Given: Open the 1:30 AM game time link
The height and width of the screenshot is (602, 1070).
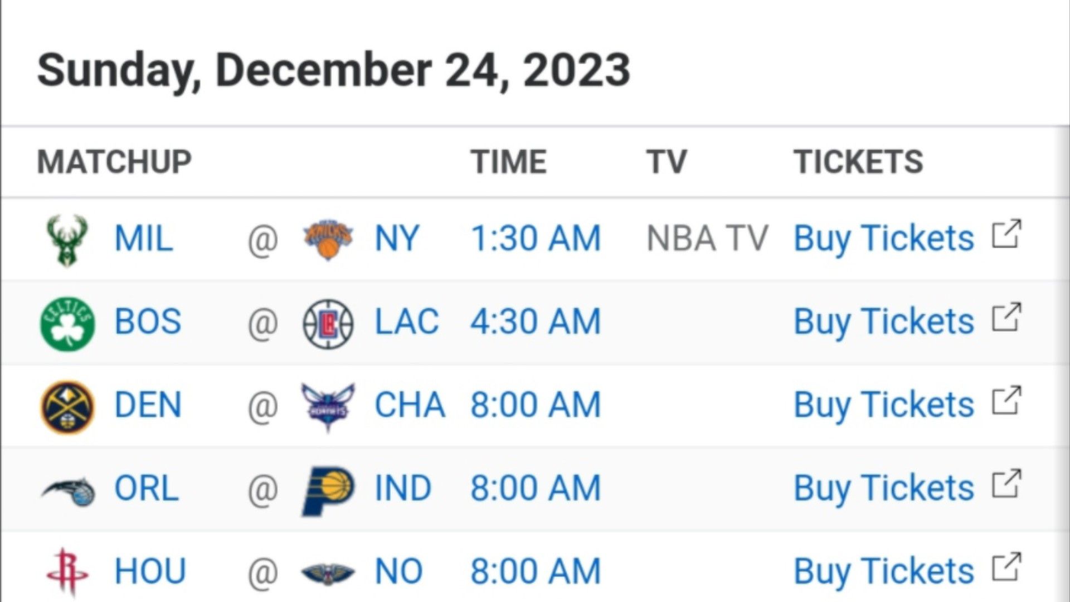Looking at the screenshot, I should coord(536,239).
